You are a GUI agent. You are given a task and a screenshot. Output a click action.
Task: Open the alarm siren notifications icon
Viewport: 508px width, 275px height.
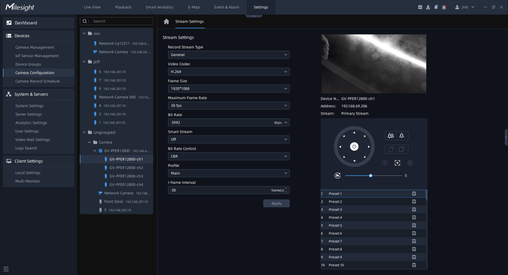tap(444, 7)
